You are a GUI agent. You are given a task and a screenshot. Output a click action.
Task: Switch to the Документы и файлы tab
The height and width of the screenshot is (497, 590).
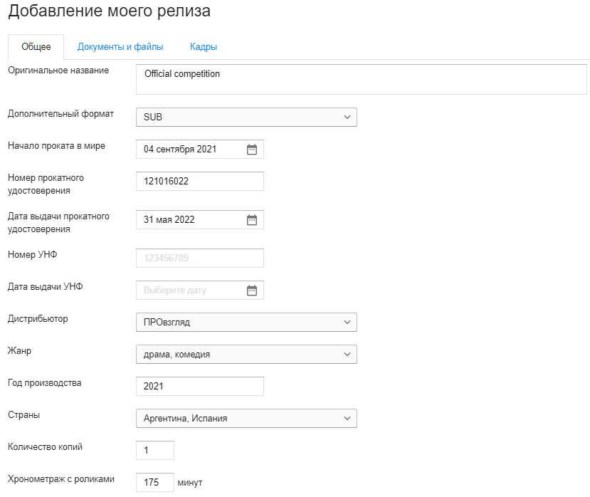tap(120, 47)
